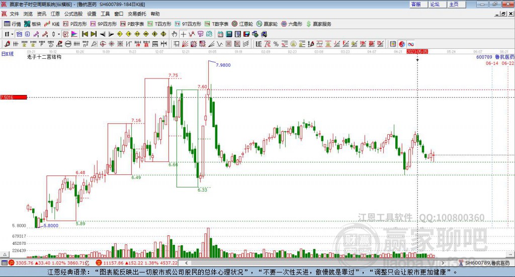Open the 资讯 menu
This screenshot has height=277, width=515.
click(x=41, y=14)
